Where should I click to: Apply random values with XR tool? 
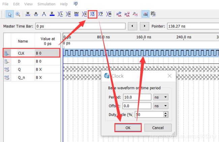(x=109, y=14)
